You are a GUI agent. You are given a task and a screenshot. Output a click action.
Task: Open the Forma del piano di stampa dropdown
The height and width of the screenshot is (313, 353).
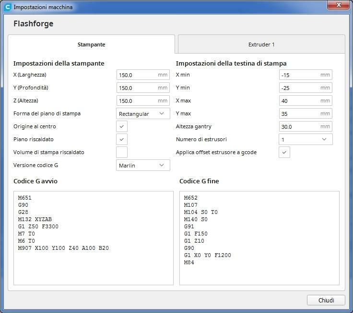tap(143, 114)
